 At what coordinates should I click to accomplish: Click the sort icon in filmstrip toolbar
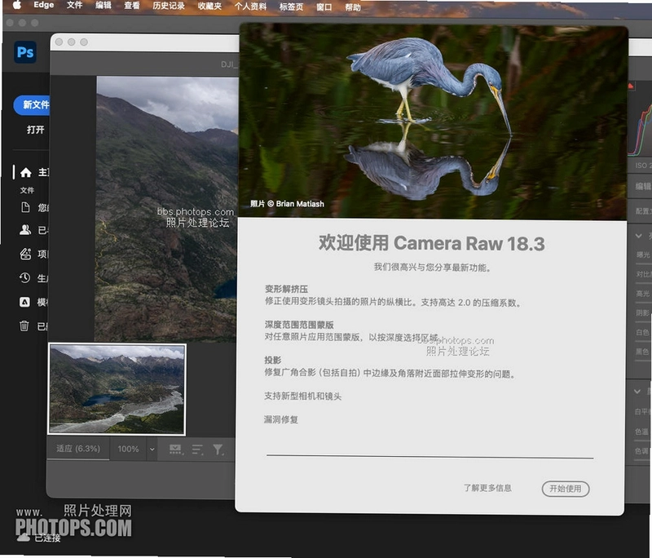pos(197,449)
